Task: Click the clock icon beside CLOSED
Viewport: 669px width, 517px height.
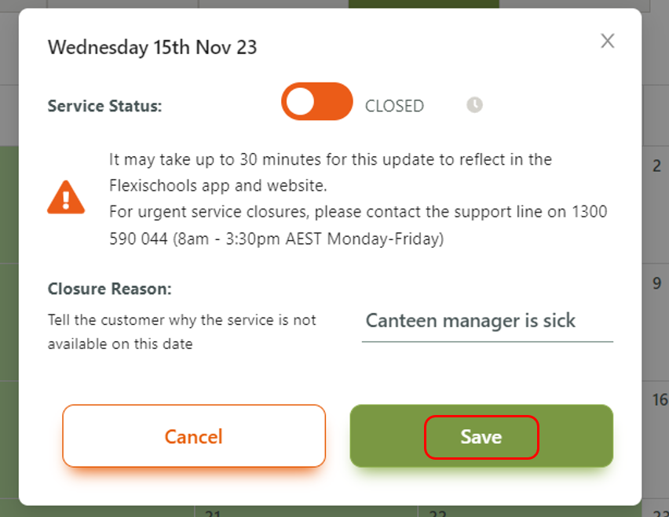Action: point(474,105)
